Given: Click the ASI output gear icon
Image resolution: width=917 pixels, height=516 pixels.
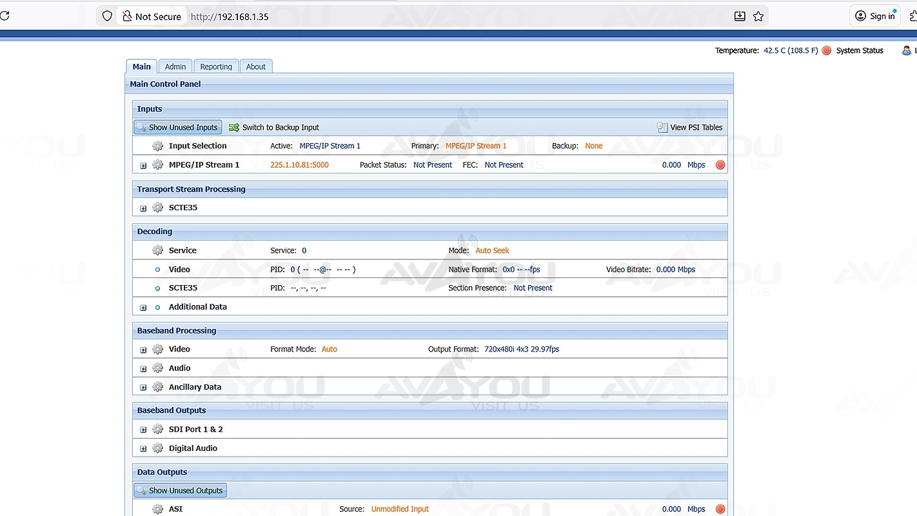Looking at the screenshot, I should click(157, 509).
